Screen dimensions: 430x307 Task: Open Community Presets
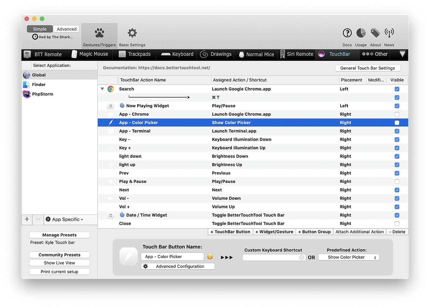click(x=59, y=255)
